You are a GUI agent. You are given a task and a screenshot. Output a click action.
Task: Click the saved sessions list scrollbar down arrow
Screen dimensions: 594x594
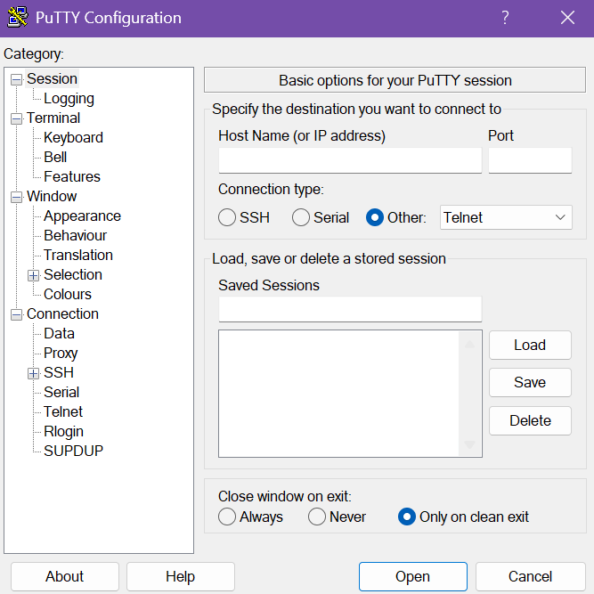point(469,444)
